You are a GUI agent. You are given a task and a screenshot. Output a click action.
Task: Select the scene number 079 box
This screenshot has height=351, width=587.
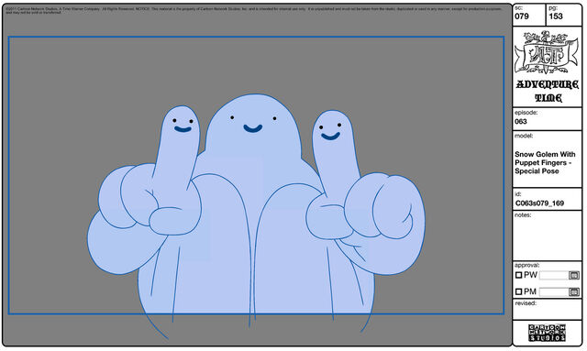pyautogui.click(x=529, y=15)
